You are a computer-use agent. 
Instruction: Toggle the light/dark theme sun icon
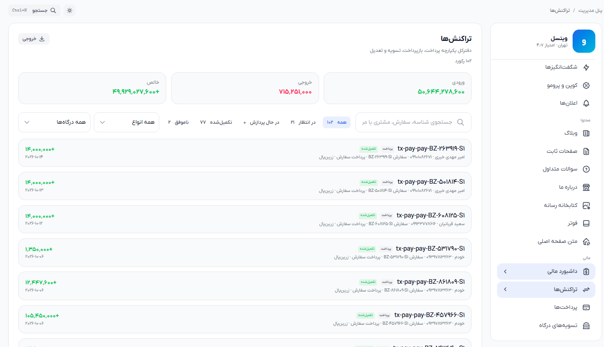click(70, 10)
